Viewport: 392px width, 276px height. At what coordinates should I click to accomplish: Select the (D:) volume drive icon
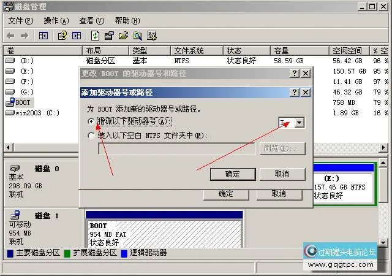[10, 60]
